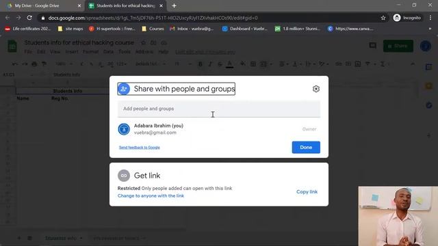Click the Done button
This screenshot has width=438, height=246.
point(306,148)
